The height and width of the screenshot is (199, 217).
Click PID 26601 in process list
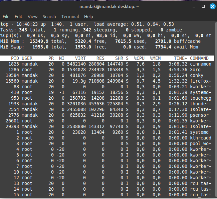12,121
